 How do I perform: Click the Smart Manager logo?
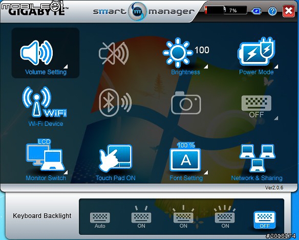coord(144,11)
